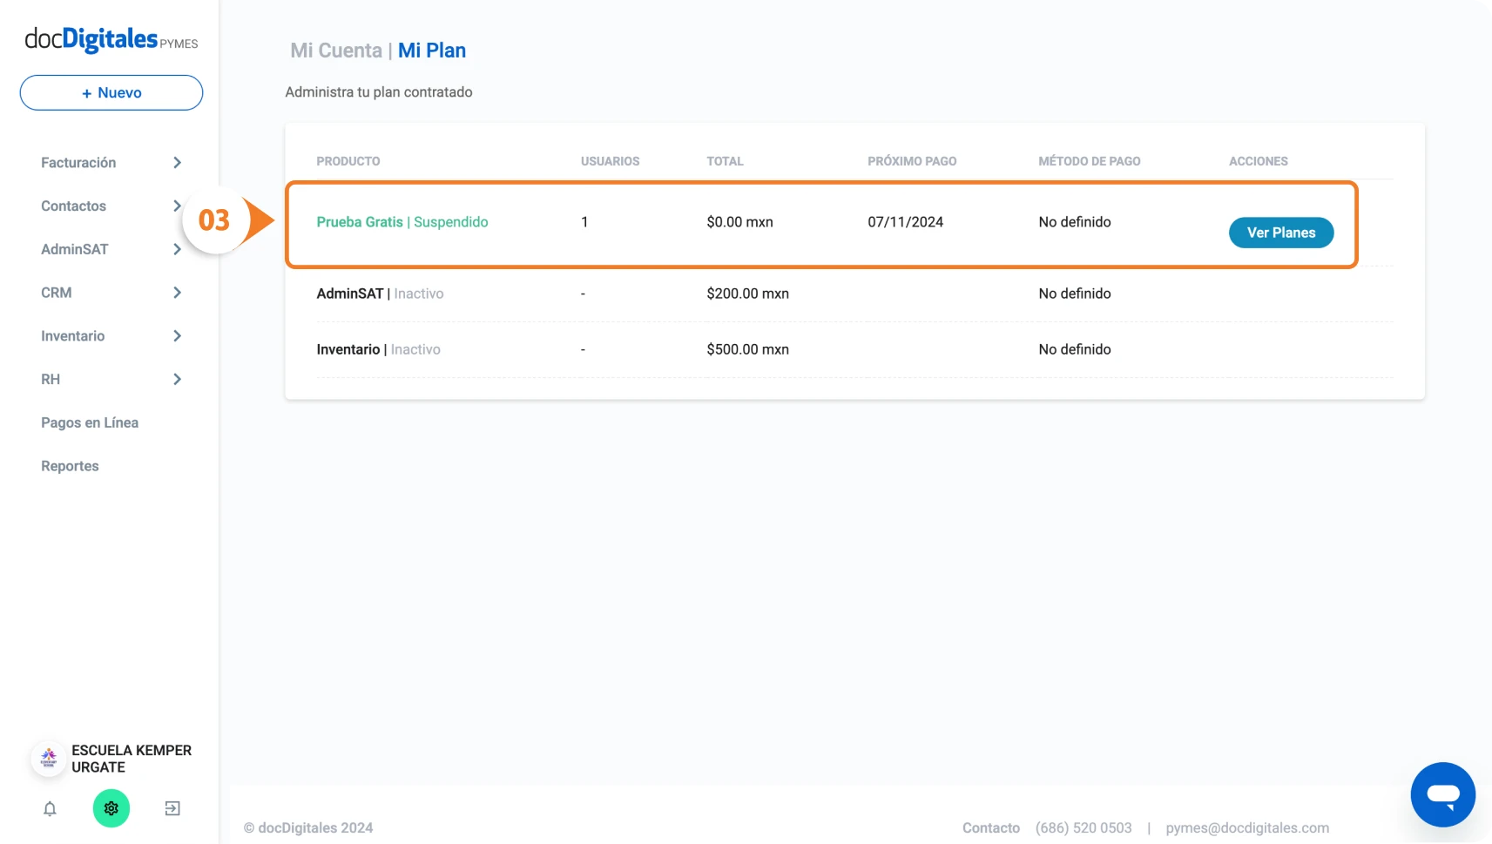Screen dimensions: 1492x844
Task: Click No definido in the AdminSAT row
Action: pos(1075,294)
